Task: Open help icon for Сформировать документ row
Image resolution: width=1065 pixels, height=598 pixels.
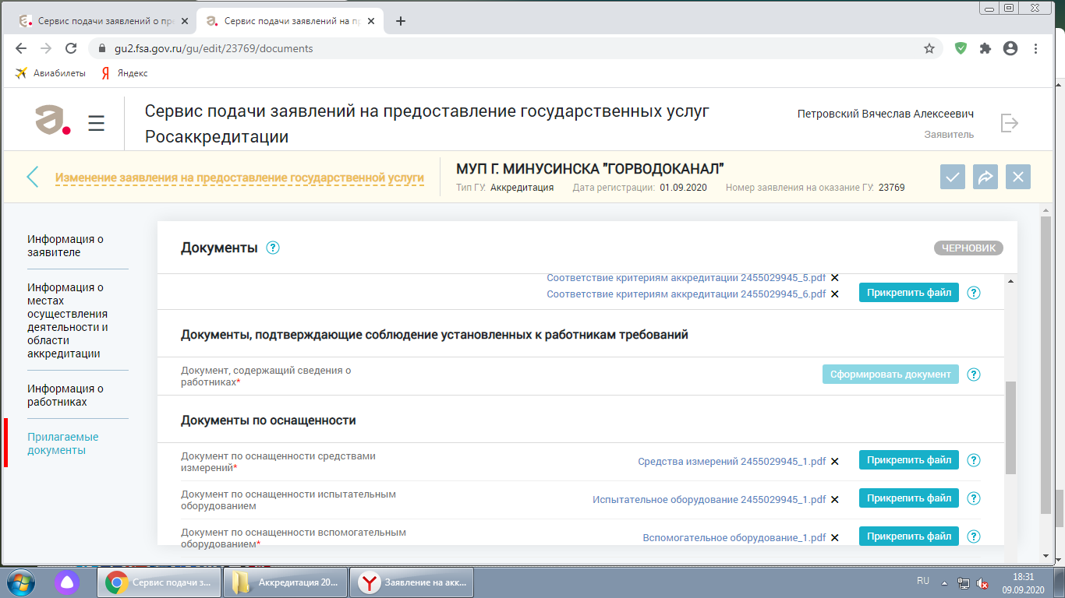Action: coord(973,375)
